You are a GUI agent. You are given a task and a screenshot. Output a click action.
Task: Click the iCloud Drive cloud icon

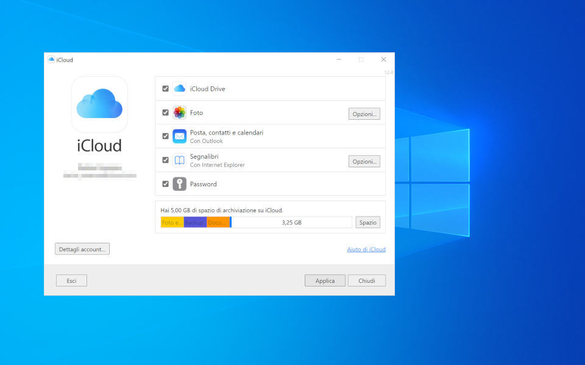(179, 88)
